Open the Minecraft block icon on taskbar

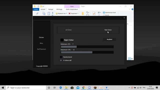(x=95, y=88)
